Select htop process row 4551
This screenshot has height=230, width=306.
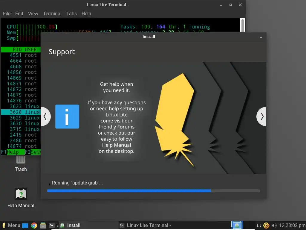click(21, 55)
